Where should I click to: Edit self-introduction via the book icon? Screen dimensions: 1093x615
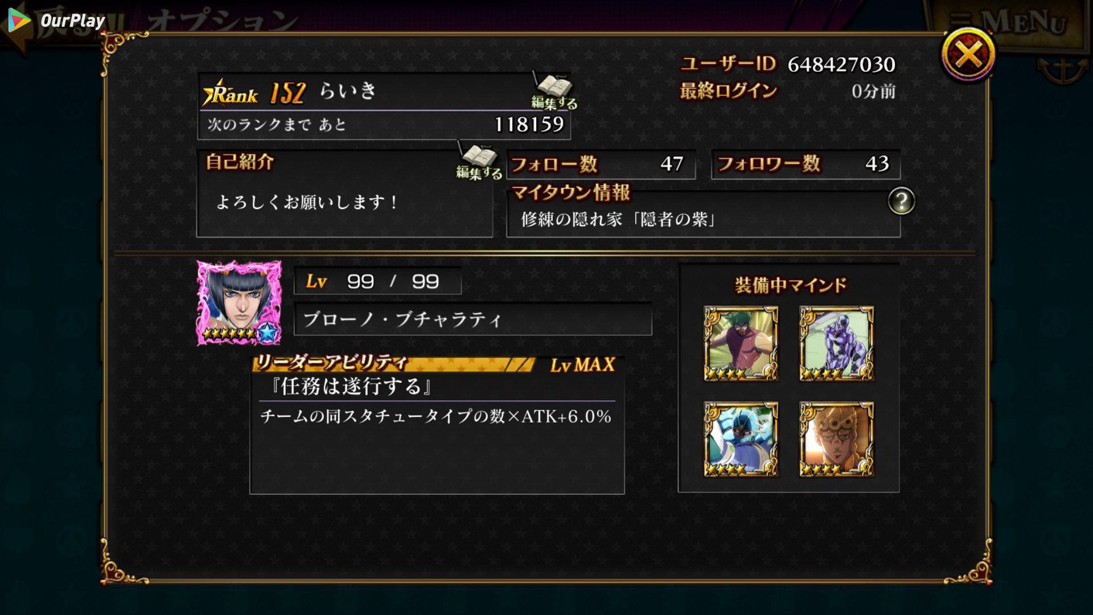point(479,162)
